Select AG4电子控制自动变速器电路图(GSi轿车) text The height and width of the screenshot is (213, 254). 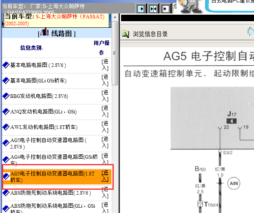tap(54, 160)
